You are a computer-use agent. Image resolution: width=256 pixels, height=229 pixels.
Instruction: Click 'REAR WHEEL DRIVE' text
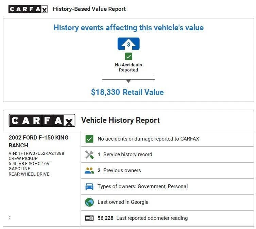coord(29,174)
